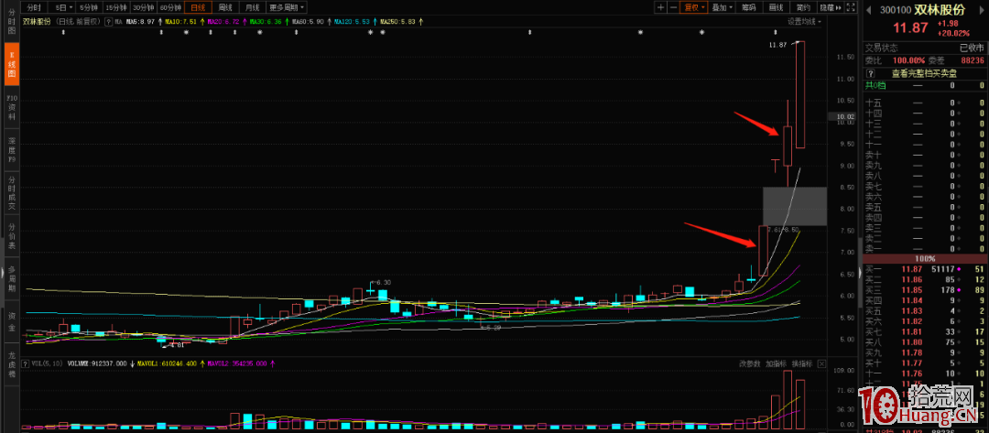Open 分时成交 sidebar item
Image resolution: width=989 pixels, height=433 pixels.
coord(11,193)
